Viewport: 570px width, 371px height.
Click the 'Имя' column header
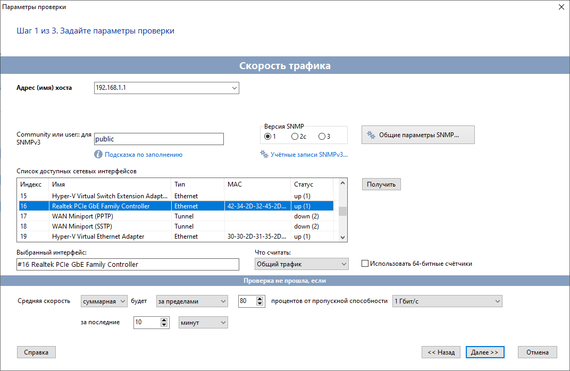110,184
